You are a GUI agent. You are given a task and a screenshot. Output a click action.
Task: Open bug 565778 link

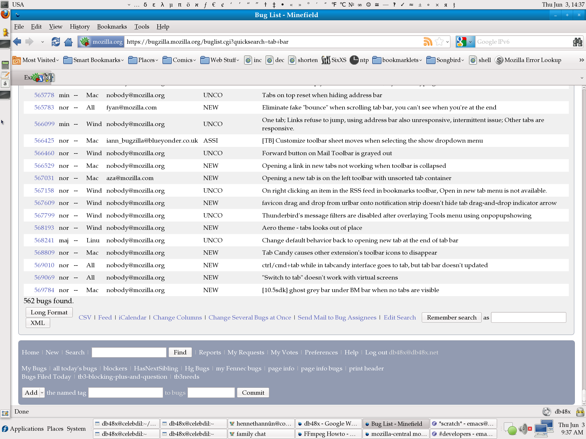pos(44,95)
